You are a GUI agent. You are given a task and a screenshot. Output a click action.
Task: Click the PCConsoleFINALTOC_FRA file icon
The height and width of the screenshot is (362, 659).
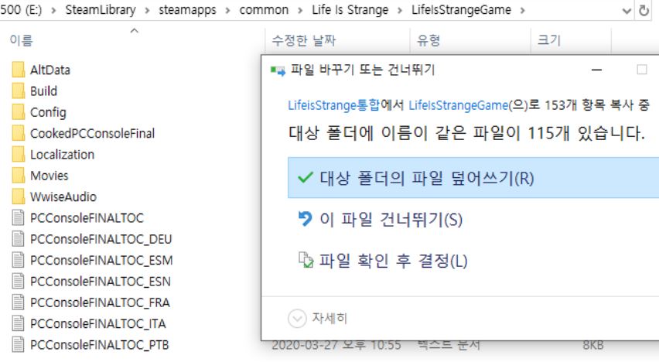pyautogui.click(x=18, y=302)
